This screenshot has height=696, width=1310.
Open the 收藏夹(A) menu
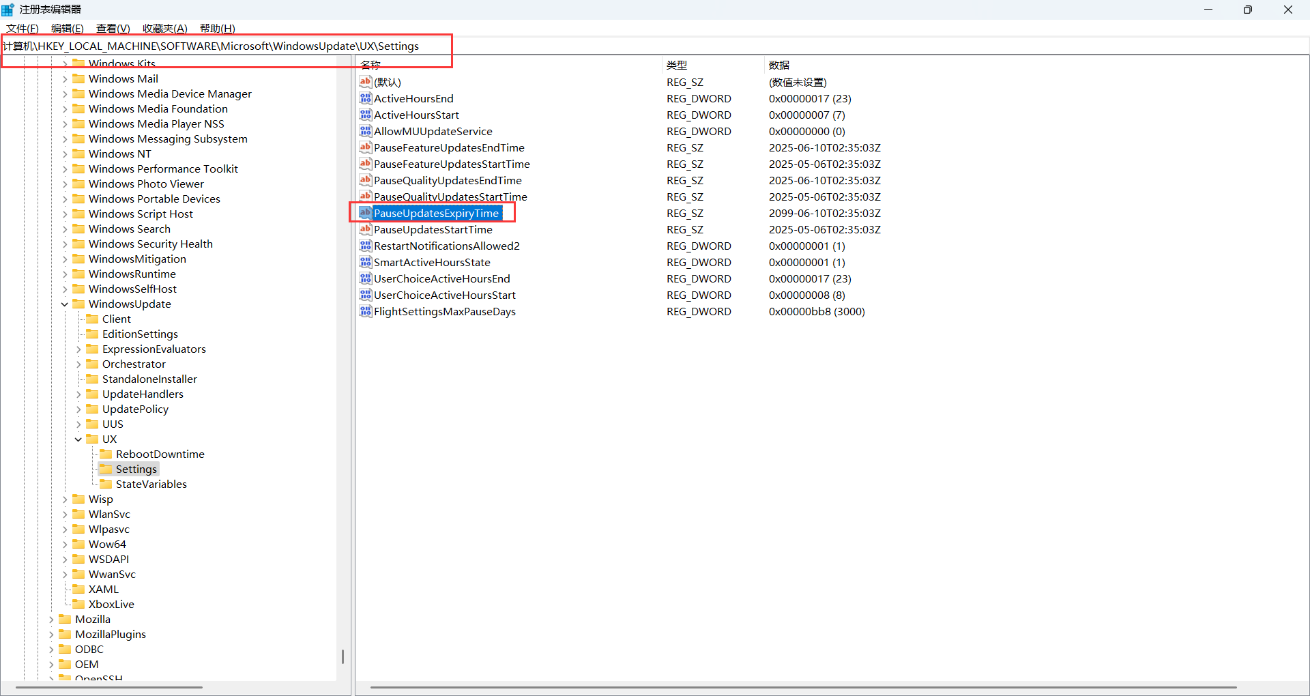(165, 29)
